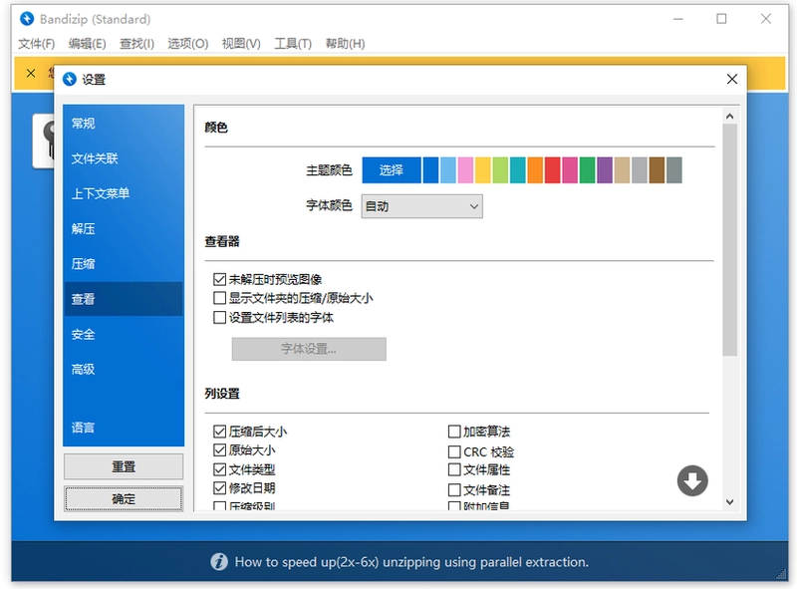Pick the dark blue theme color swatch
Viewport: 797px width, 589px height.
click(430, 169)
